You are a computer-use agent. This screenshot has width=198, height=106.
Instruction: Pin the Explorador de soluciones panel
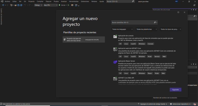pyautogui.click(x=193, y=10)
